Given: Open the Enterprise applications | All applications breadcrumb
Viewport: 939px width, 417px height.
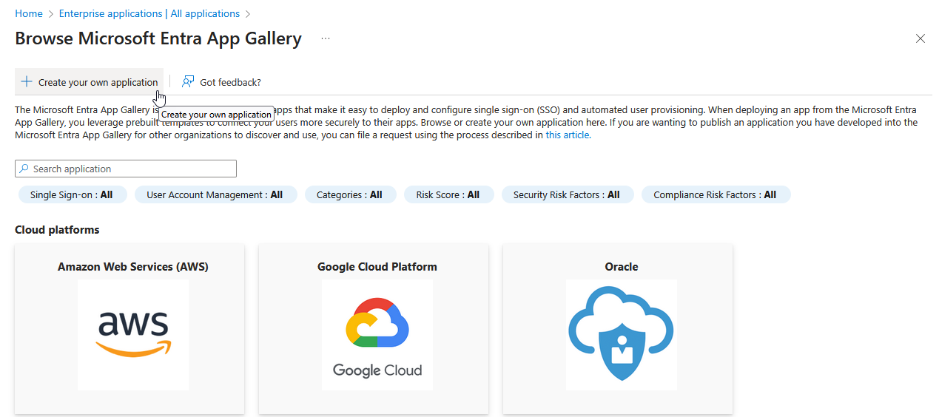Looking at the screenshot, I should (x=149, y=13).
